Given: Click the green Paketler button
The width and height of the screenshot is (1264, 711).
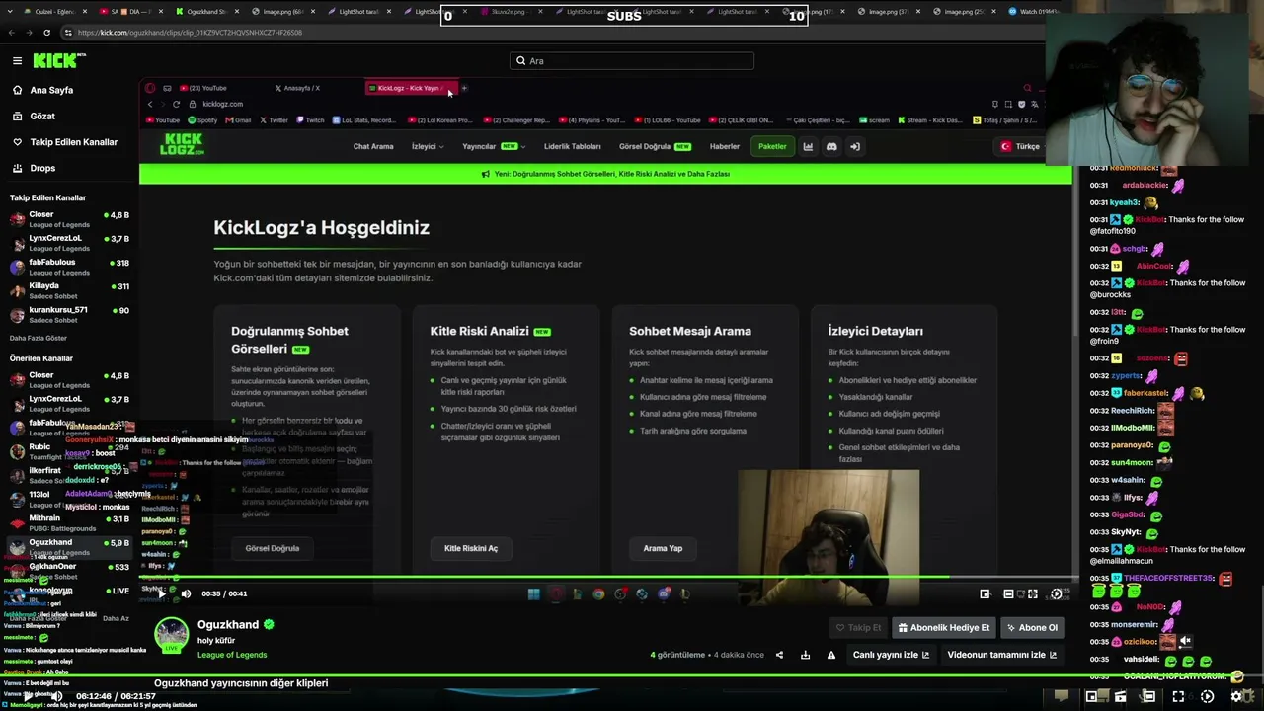Looking at the screenshot, I should pos(772,146).
